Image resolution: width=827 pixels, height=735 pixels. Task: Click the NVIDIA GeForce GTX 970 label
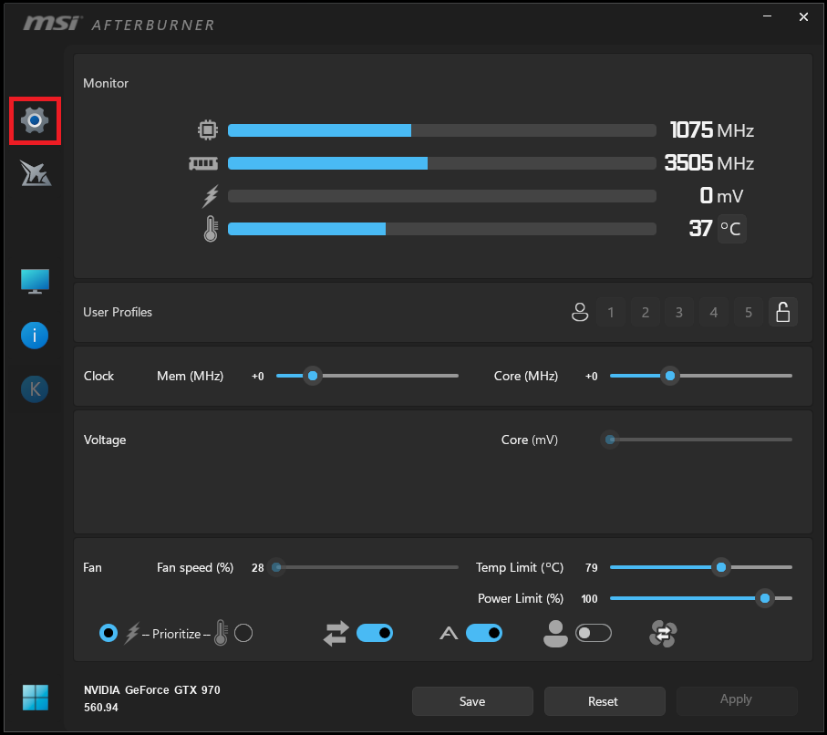(152, 690)
